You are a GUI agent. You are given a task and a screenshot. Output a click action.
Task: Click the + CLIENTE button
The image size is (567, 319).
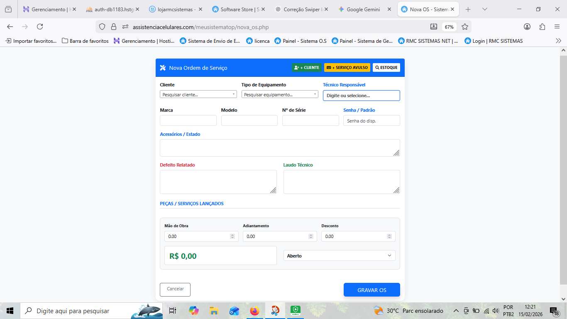pyautogui.click(x=307, y=68)
